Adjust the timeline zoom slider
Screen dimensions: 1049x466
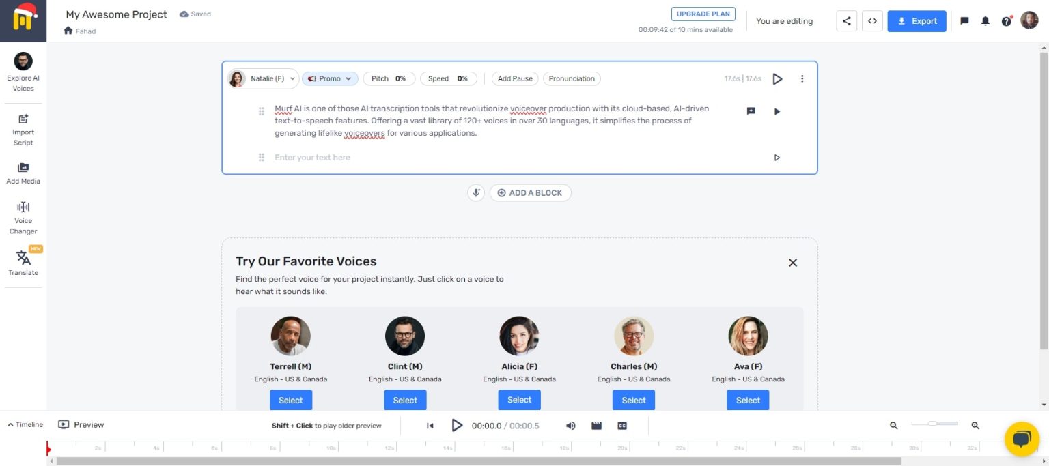tap(934, 423)
